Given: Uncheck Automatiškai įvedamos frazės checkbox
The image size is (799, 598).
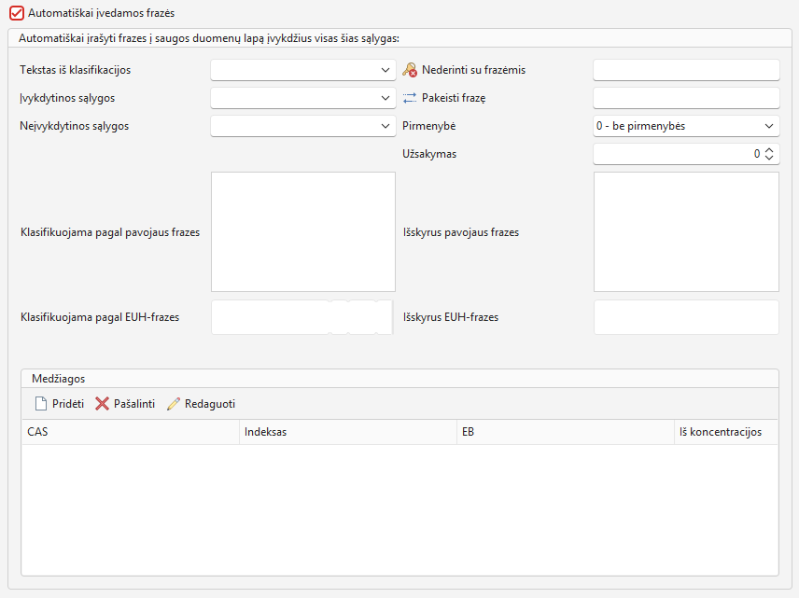Looking at the screenshot, I should pyautogui.click(x=17, y=13).
